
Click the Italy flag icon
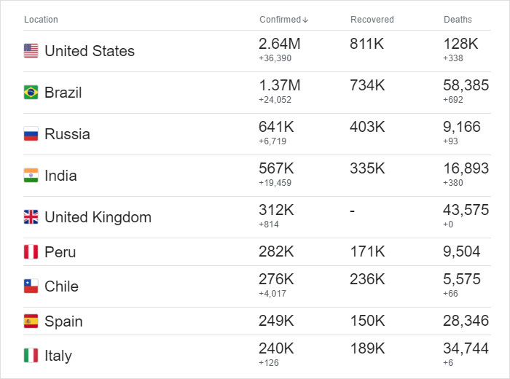[31, 356]
